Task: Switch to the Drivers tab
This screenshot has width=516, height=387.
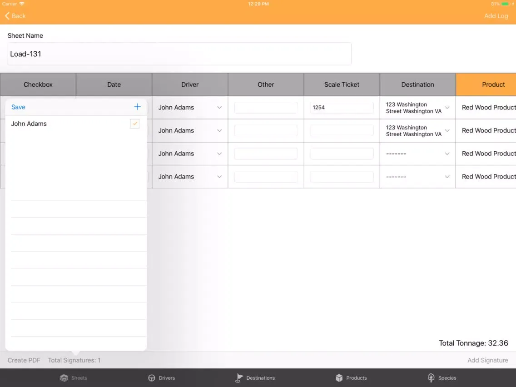Action: click(162, 378)
